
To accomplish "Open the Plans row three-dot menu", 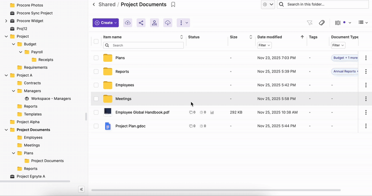I will point(366,58).
